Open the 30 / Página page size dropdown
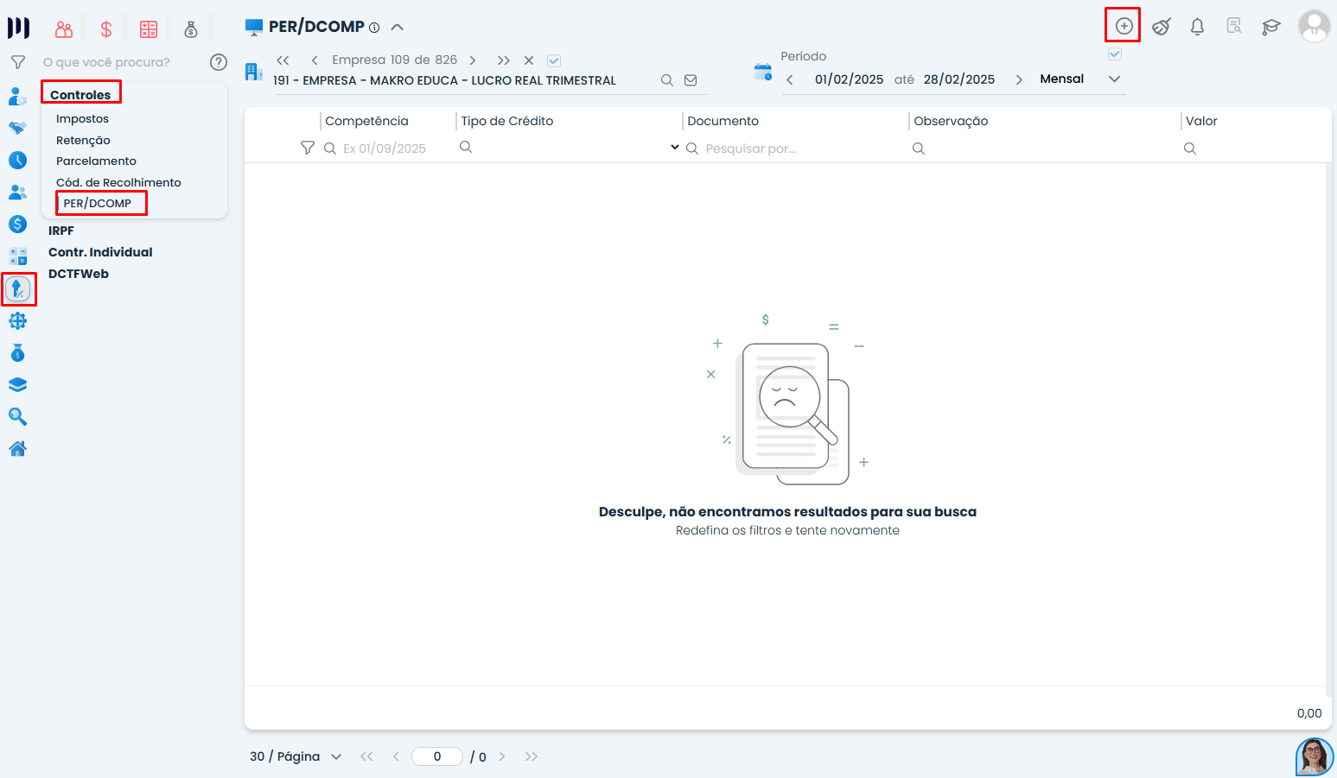 click(x=336, y=756)
